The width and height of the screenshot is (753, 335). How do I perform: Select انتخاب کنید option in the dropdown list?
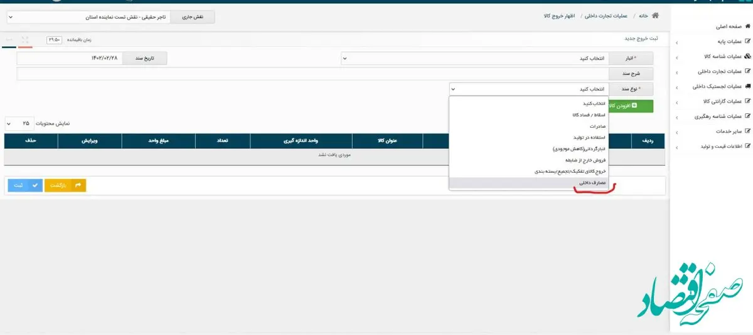(529, 103)
